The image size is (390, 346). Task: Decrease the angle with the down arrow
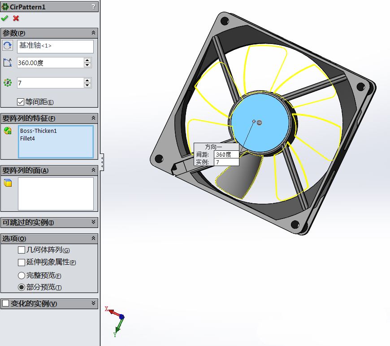tap(87, 65)
